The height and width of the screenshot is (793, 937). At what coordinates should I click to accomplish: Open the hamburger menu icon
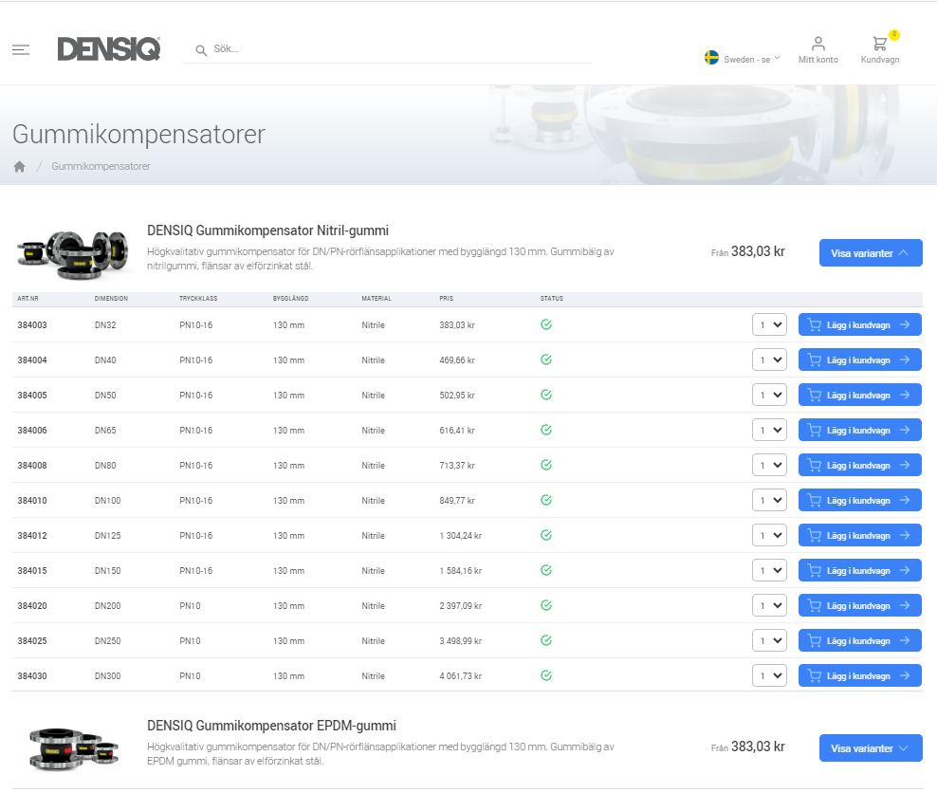coord(21,50)
